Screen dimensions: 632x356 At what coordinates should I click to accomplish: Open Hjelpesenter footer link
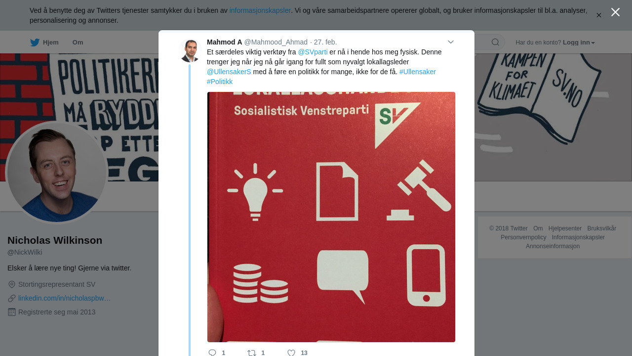point(565,228)
